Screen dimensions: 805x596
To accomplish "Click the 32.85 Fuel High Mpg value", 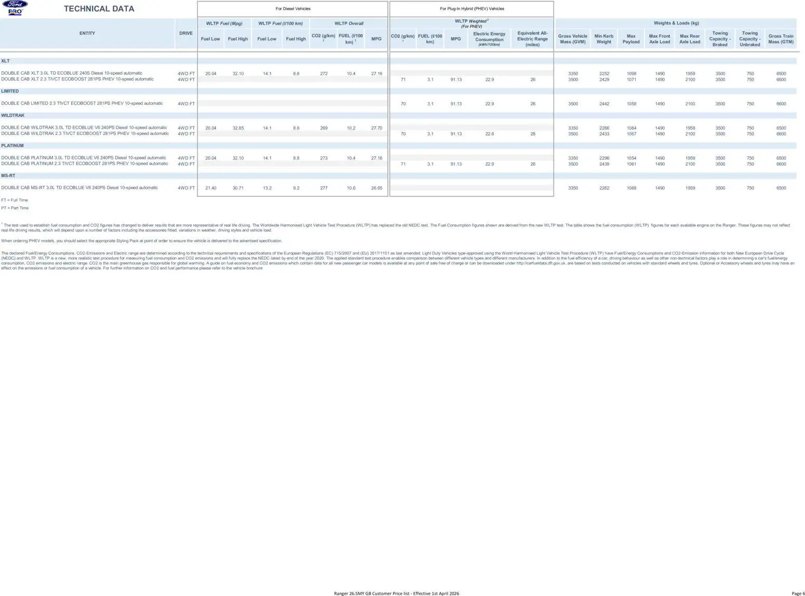I will (x=238, y=128).
